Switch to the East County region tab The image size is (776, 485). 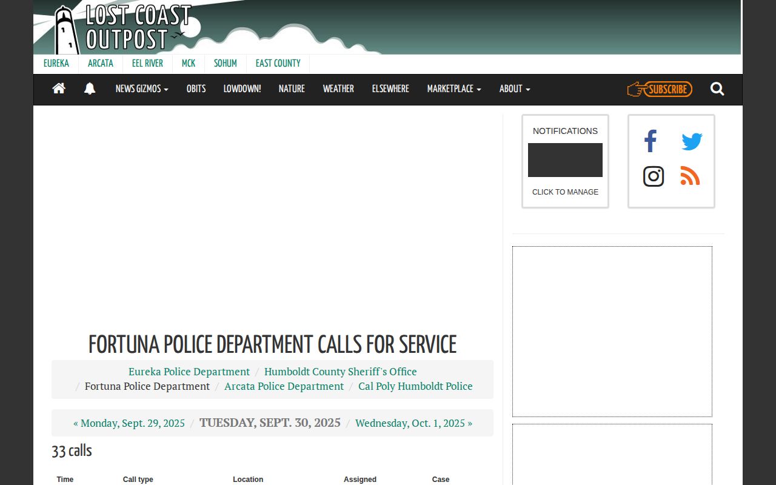[x=278, y=63]
